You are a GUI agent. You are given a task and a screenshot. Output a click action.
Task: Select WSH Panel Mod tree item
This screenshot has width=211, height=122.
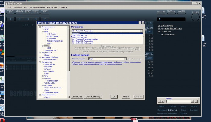50,83
